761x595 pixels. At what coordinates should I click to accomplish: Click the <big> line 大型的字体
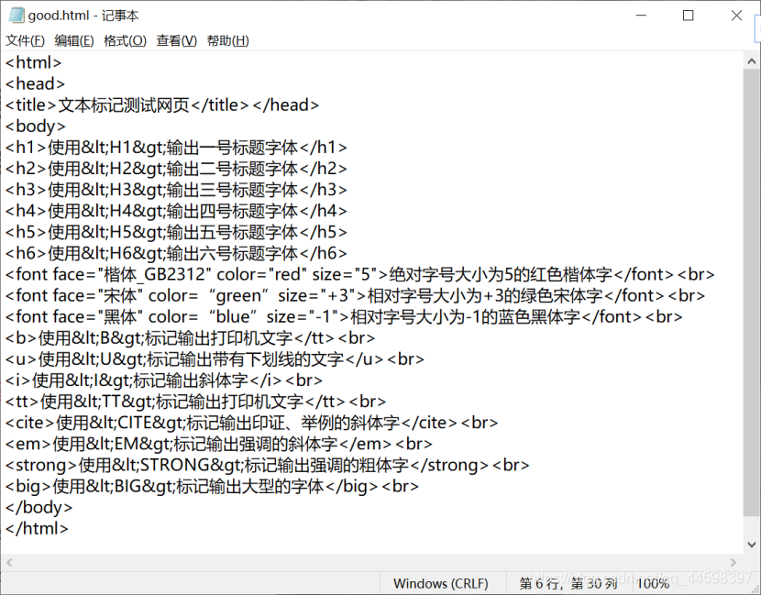click(212, 486)
